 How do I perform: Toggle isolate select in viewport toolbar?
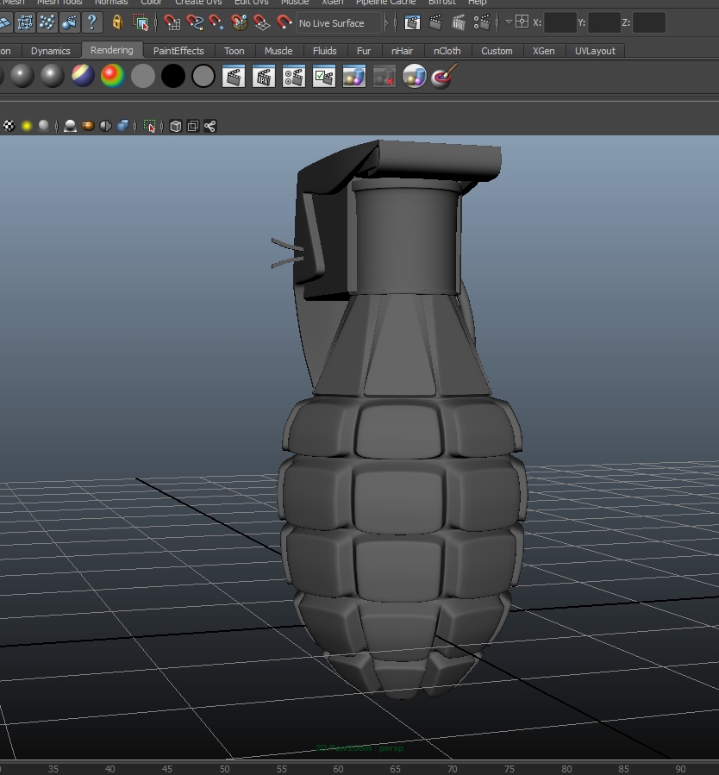(x=150, y=126)
